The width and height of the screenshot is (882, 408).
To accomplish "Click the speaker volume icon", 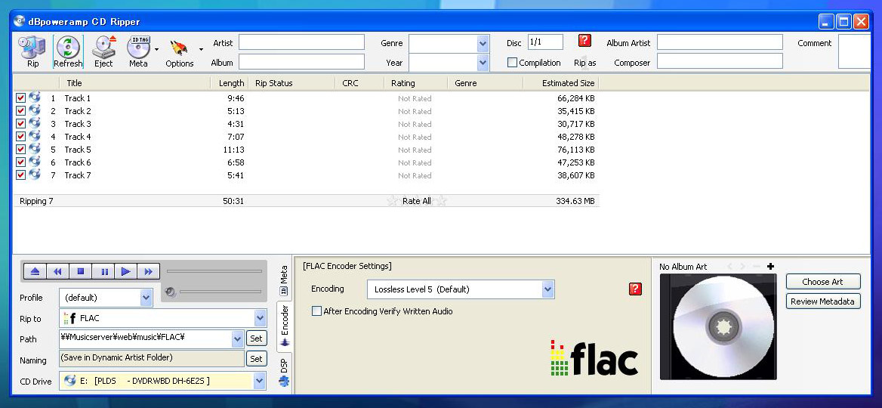I will click(x=171, y=292).
